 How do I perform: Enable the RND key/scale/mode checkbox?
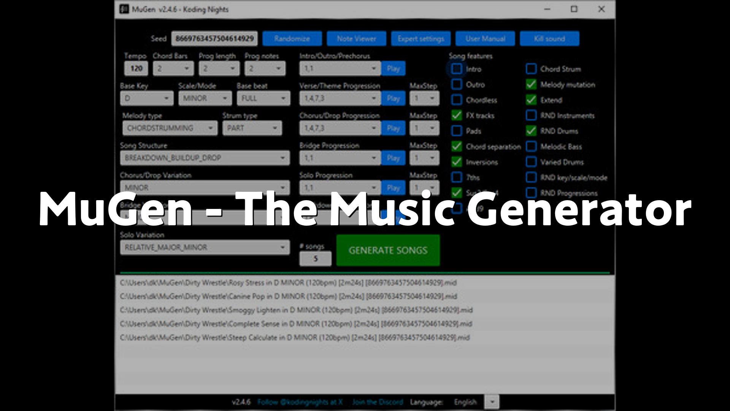[531, 177]
